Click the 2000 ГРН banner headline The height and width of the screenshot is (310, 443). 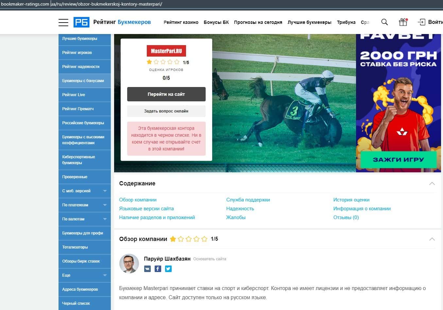(x=399, y=56)
